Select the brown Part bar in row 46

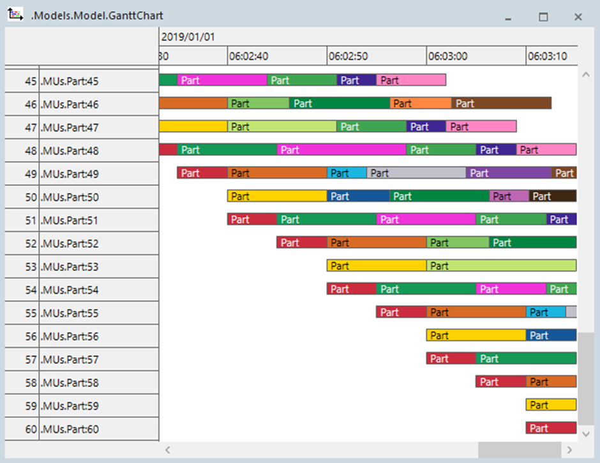[501, 103]
